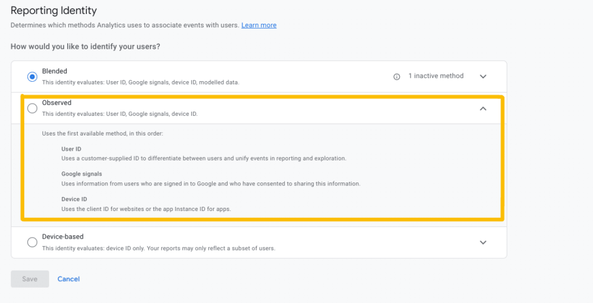
Task: Select the Device-based radio button
Action: tap(32, 242)
